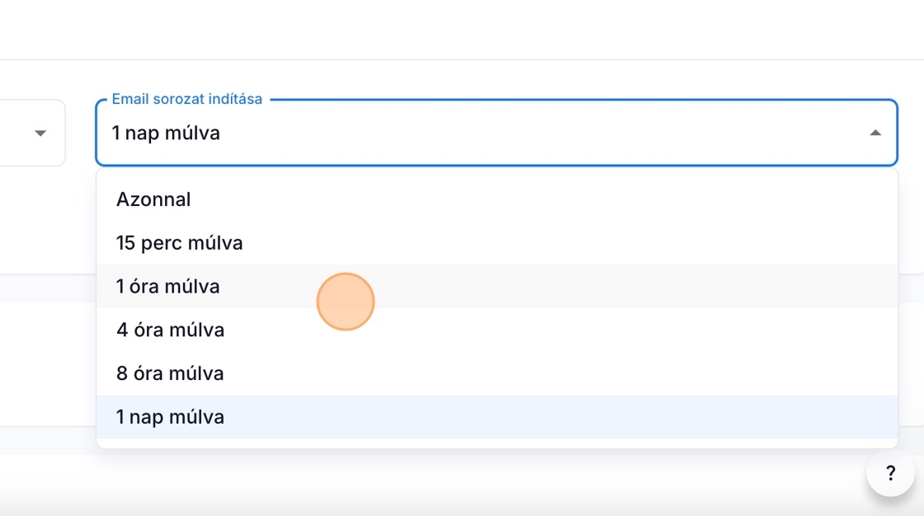The width and height of the screenshot is (924, 516).
Task: Choose 8 óra múlva from dropdown
Action: click(x=170, y=373)
